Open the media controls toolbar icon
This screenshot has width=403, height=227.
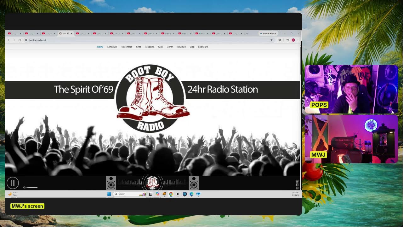(x=288, y=40)
